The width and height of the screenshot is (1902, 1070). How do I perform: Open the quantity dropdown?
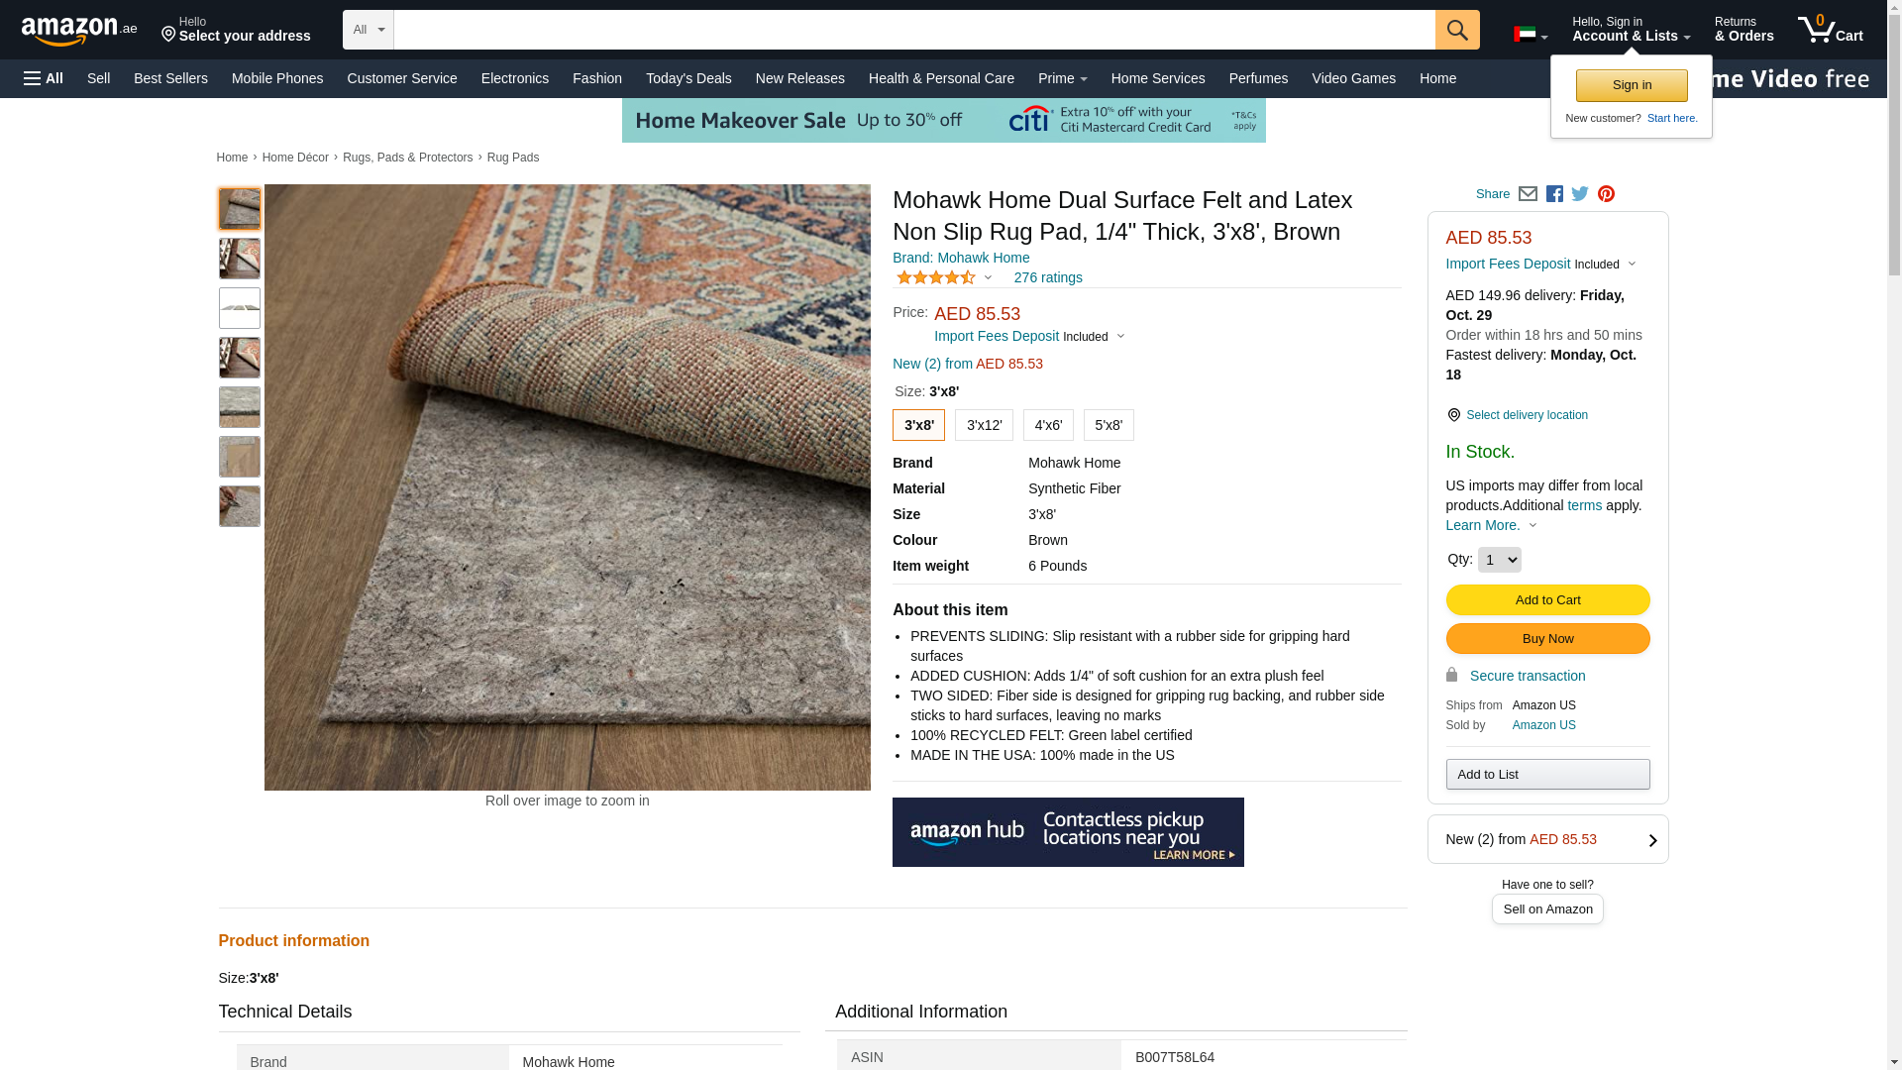(1499, 560)
